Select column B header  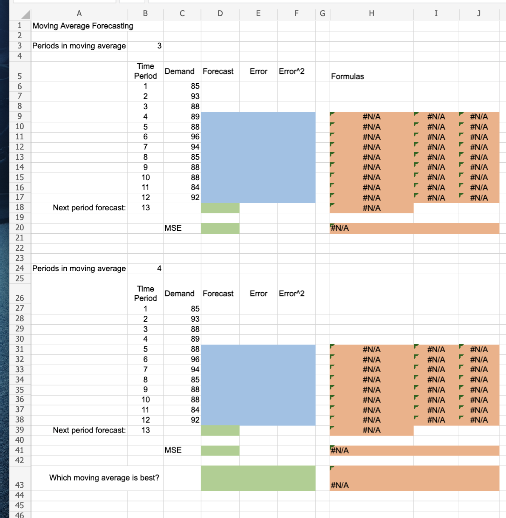coord(145,14)
